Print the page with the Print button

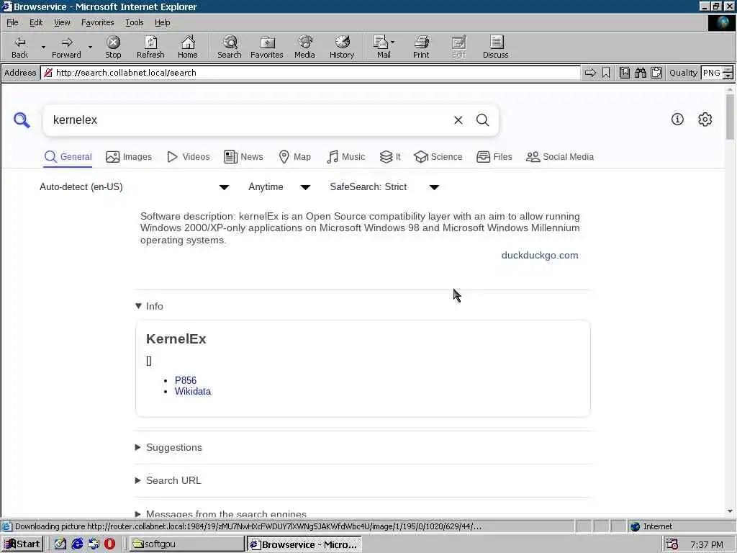pos(421,47)
